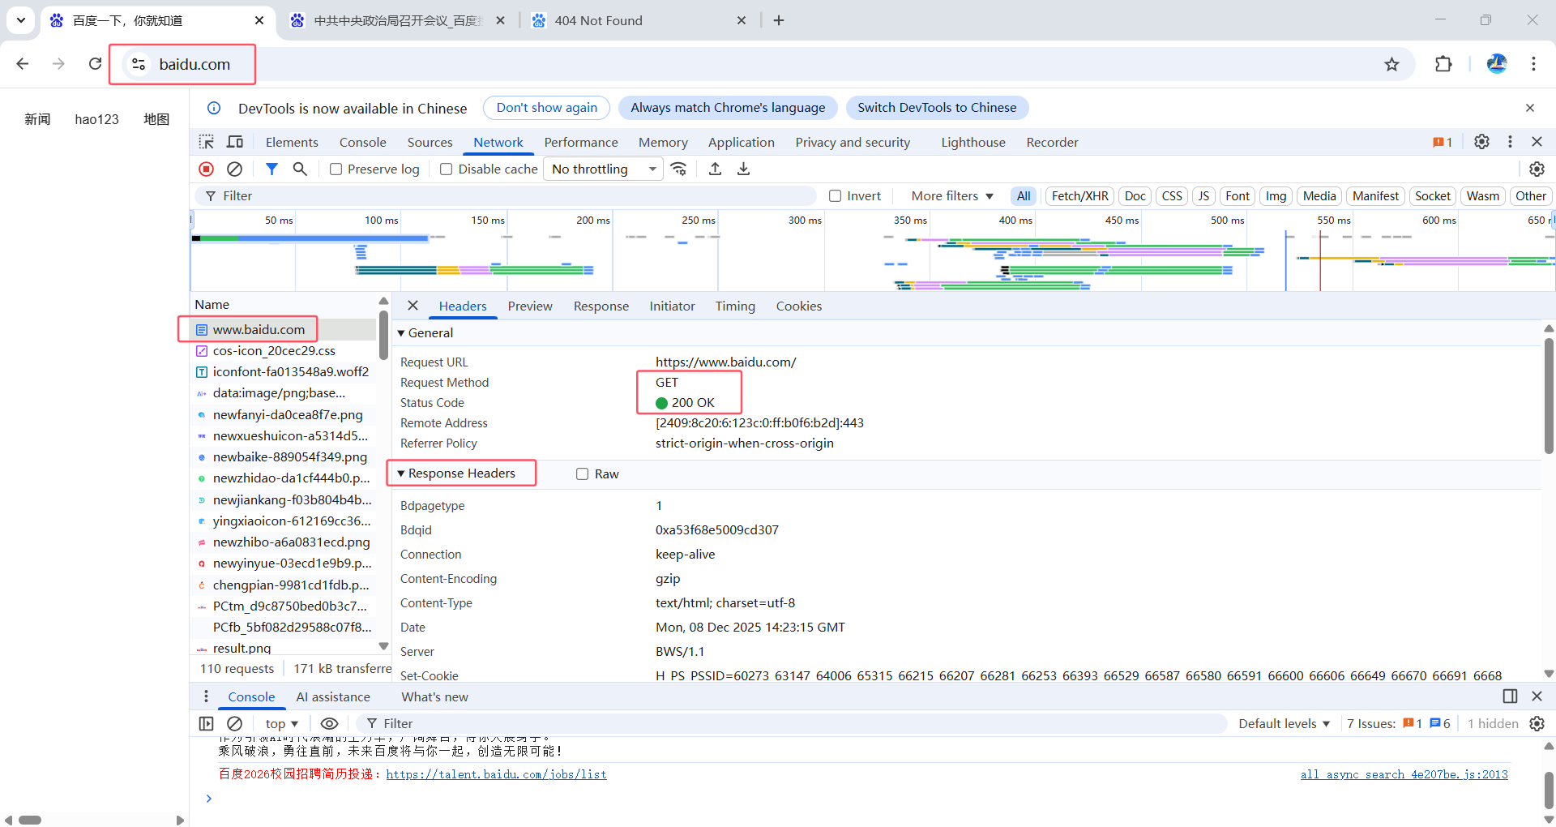Click the hao123 link on page
The width and height of the screenshot is (1556, 827).
tap(96, 119)
